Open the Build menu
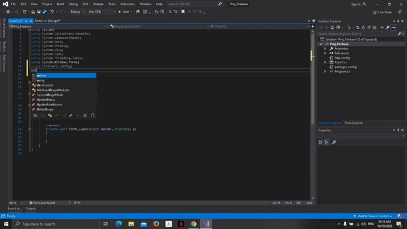Image resolution: width=407 pixels, height=229 pixels. click(x=60, y=4)
